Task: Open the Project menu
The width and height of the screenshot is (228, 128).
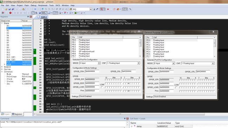Action: (x=20, y=5)
